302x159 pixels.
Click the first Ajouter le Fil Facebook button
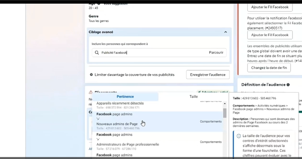[x=270, y=7]
